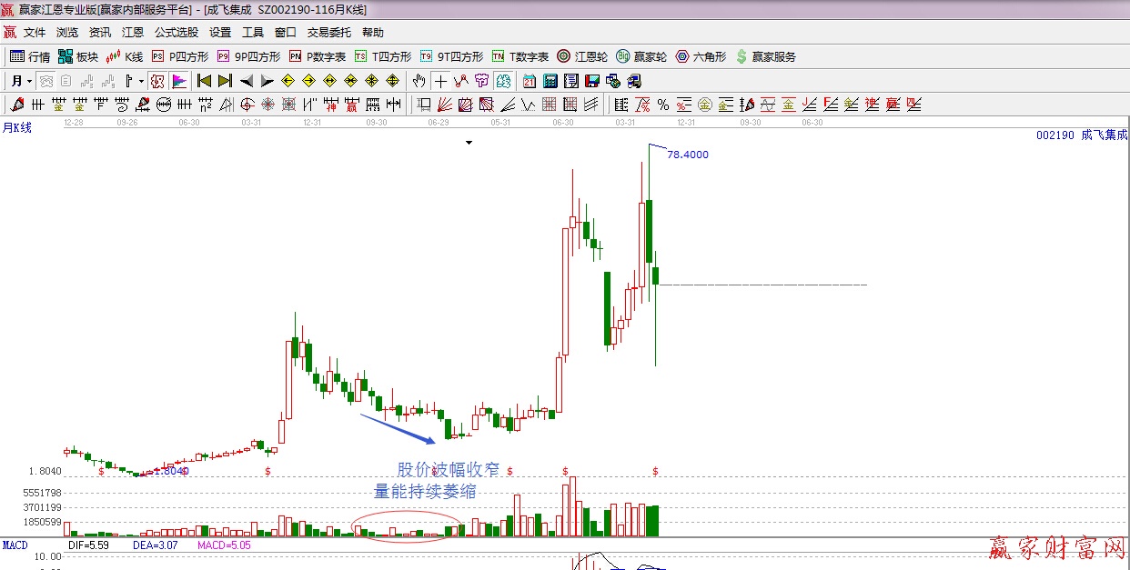
Task: Open 赢家服务 dollar-sign service icon
Action: pyautogui.click(x=765, y=56)
